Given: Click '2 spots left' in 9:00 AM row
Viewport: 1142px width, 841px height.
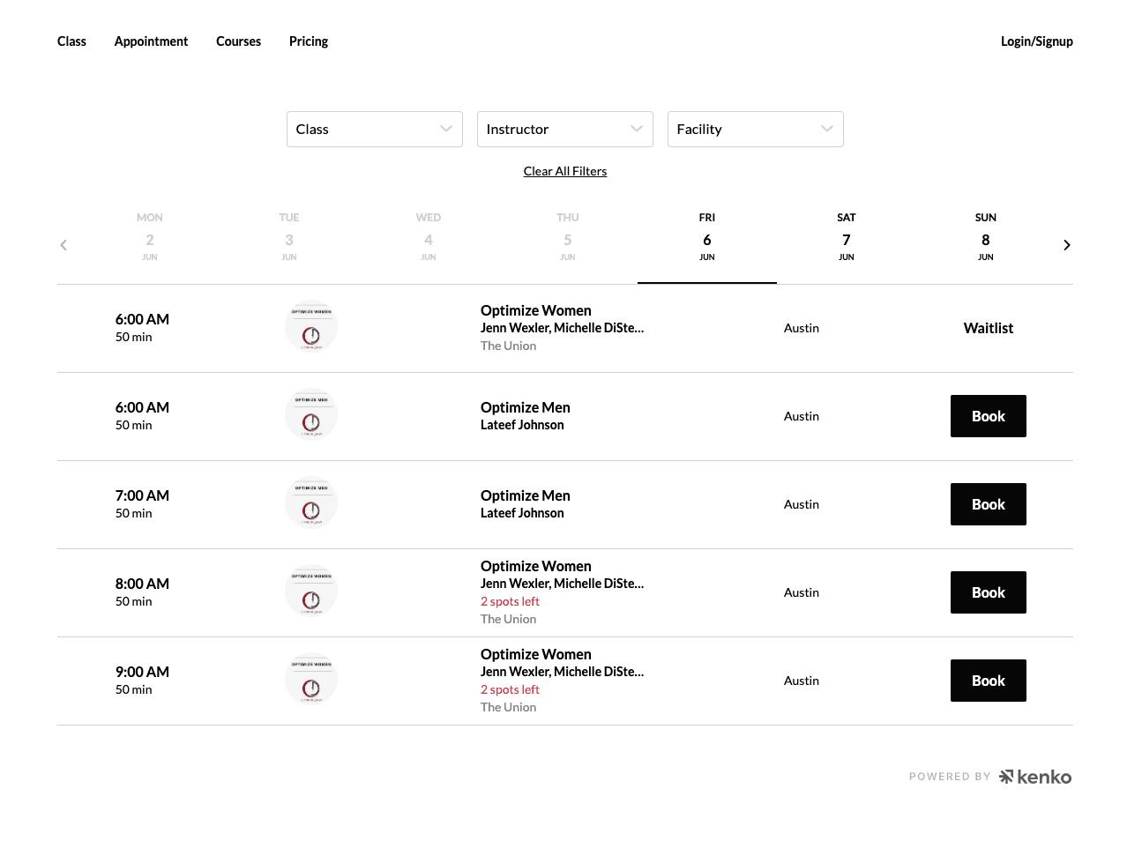Looking at the screenshot, I should coord(510,689).
